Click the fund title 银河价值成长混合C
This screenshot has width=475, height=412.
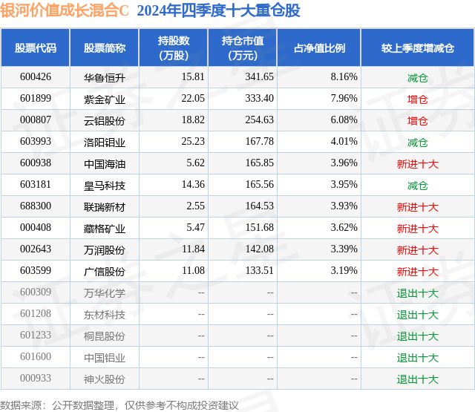tap(65, 10)
